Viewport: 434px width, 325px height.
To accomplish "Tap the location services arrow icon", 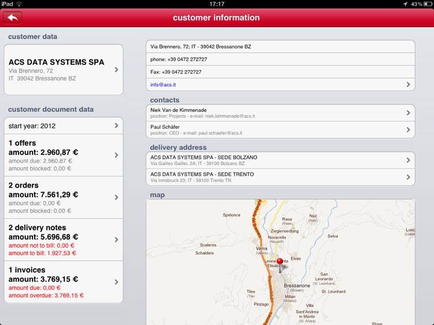I will point(405,4).
